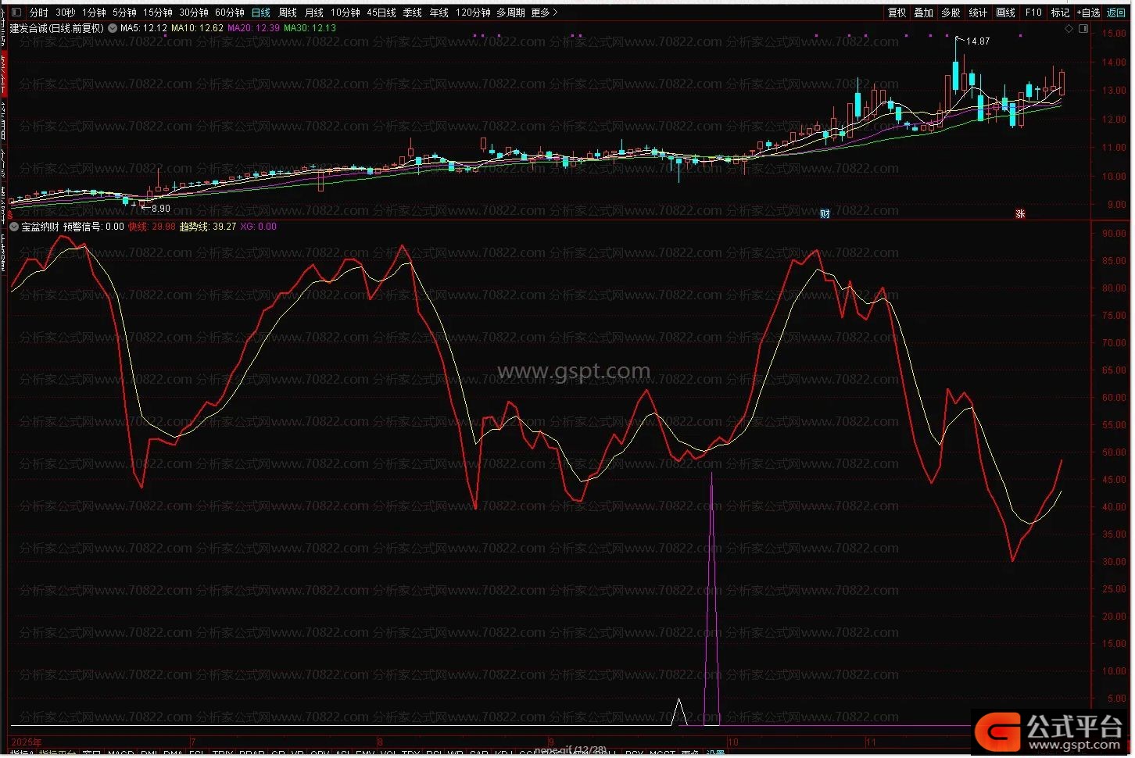Click the 涨 marker icon on the chart
Viewport: 1135px width, 758px height.
(x=1019, y=213)
